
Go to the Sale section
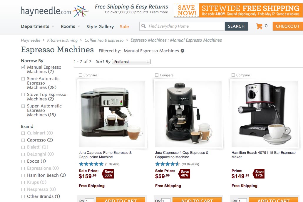[x=124, y=26]
